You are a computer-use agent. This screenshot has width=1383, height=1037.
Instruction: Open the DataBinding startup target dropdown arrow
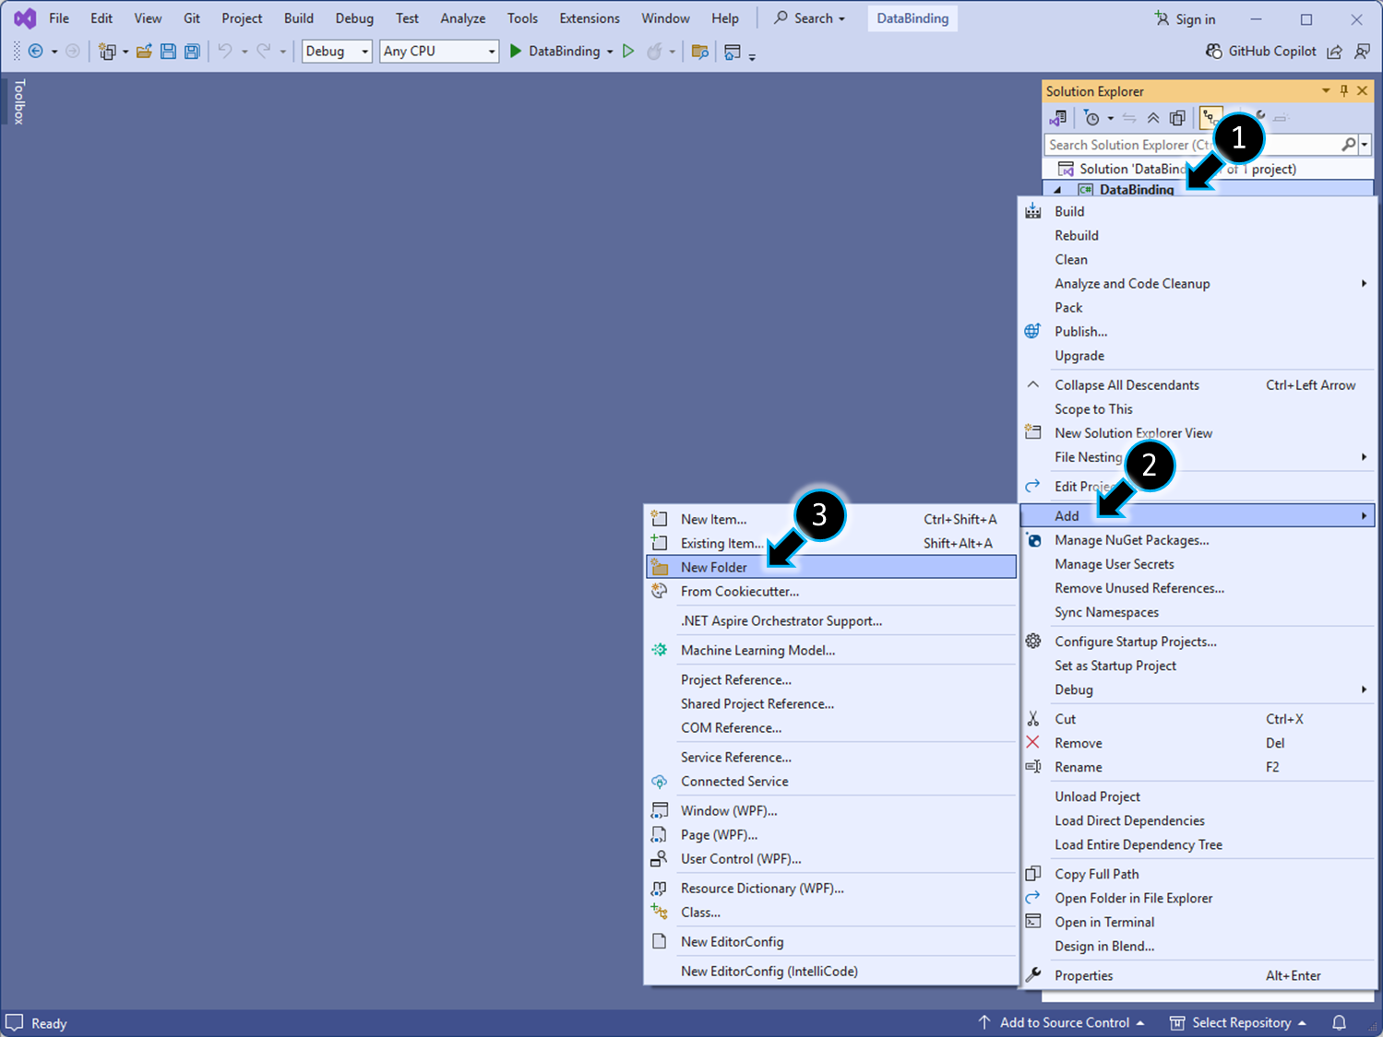pos(610,52)
